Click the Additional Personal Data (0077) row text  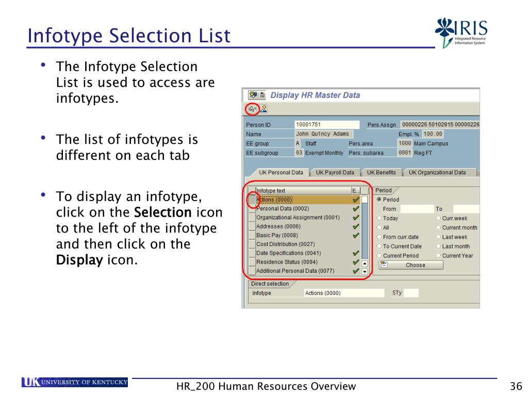[x=295, y=271]
